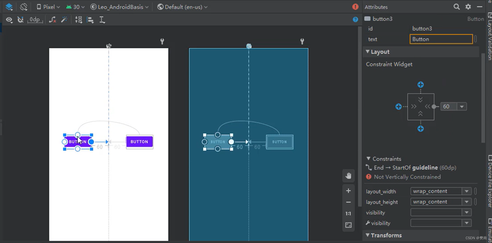Open the Default (en-us) locale dropdown
Viewport: 492px width, 243px height.
(x=182, y=7)
